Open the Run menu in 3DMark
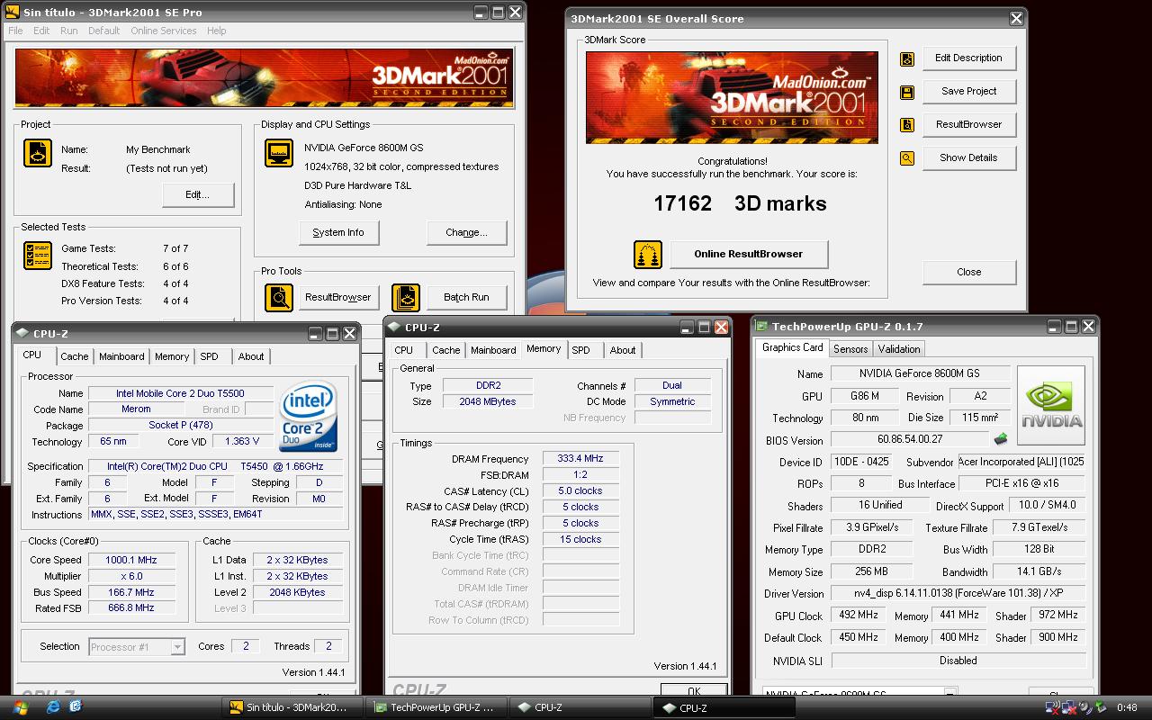The width and height of the screenshot is (1152, 720). point(68,31)
